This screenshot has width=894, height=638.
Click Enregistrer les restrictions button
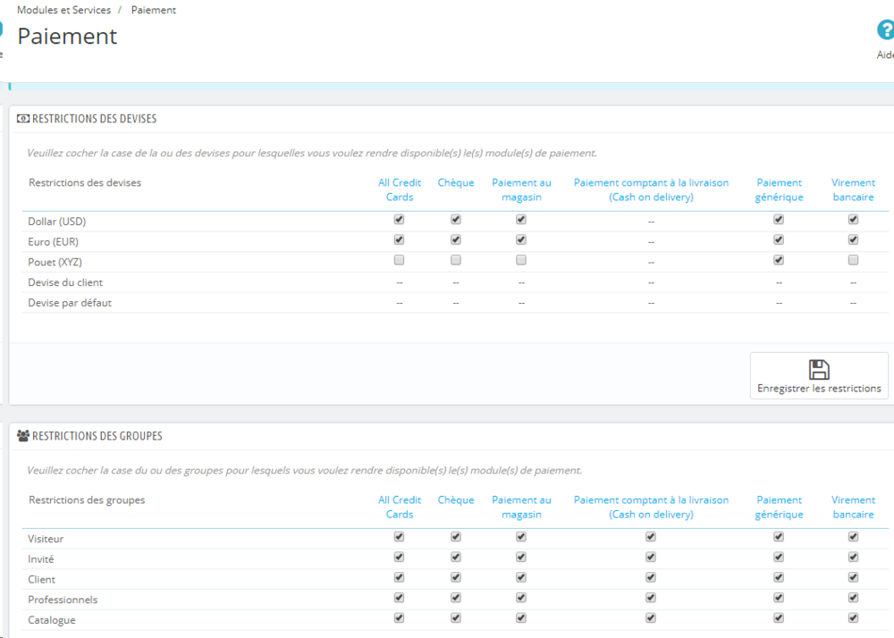click(819, 375)
